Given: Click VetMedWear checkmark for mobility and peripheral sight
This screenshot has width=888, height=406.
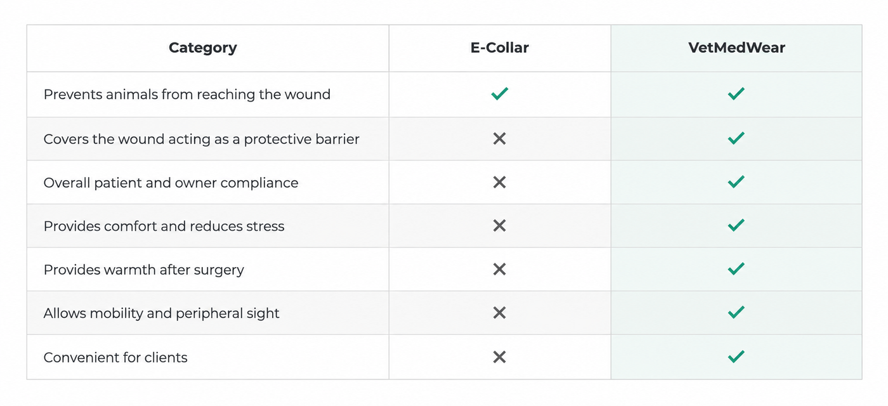Looking at the screenshot, I should click(x=736, y=311).
